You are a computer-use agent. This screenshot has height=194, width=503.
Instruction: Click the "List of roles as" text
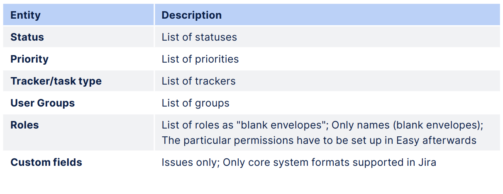(193, 125)
